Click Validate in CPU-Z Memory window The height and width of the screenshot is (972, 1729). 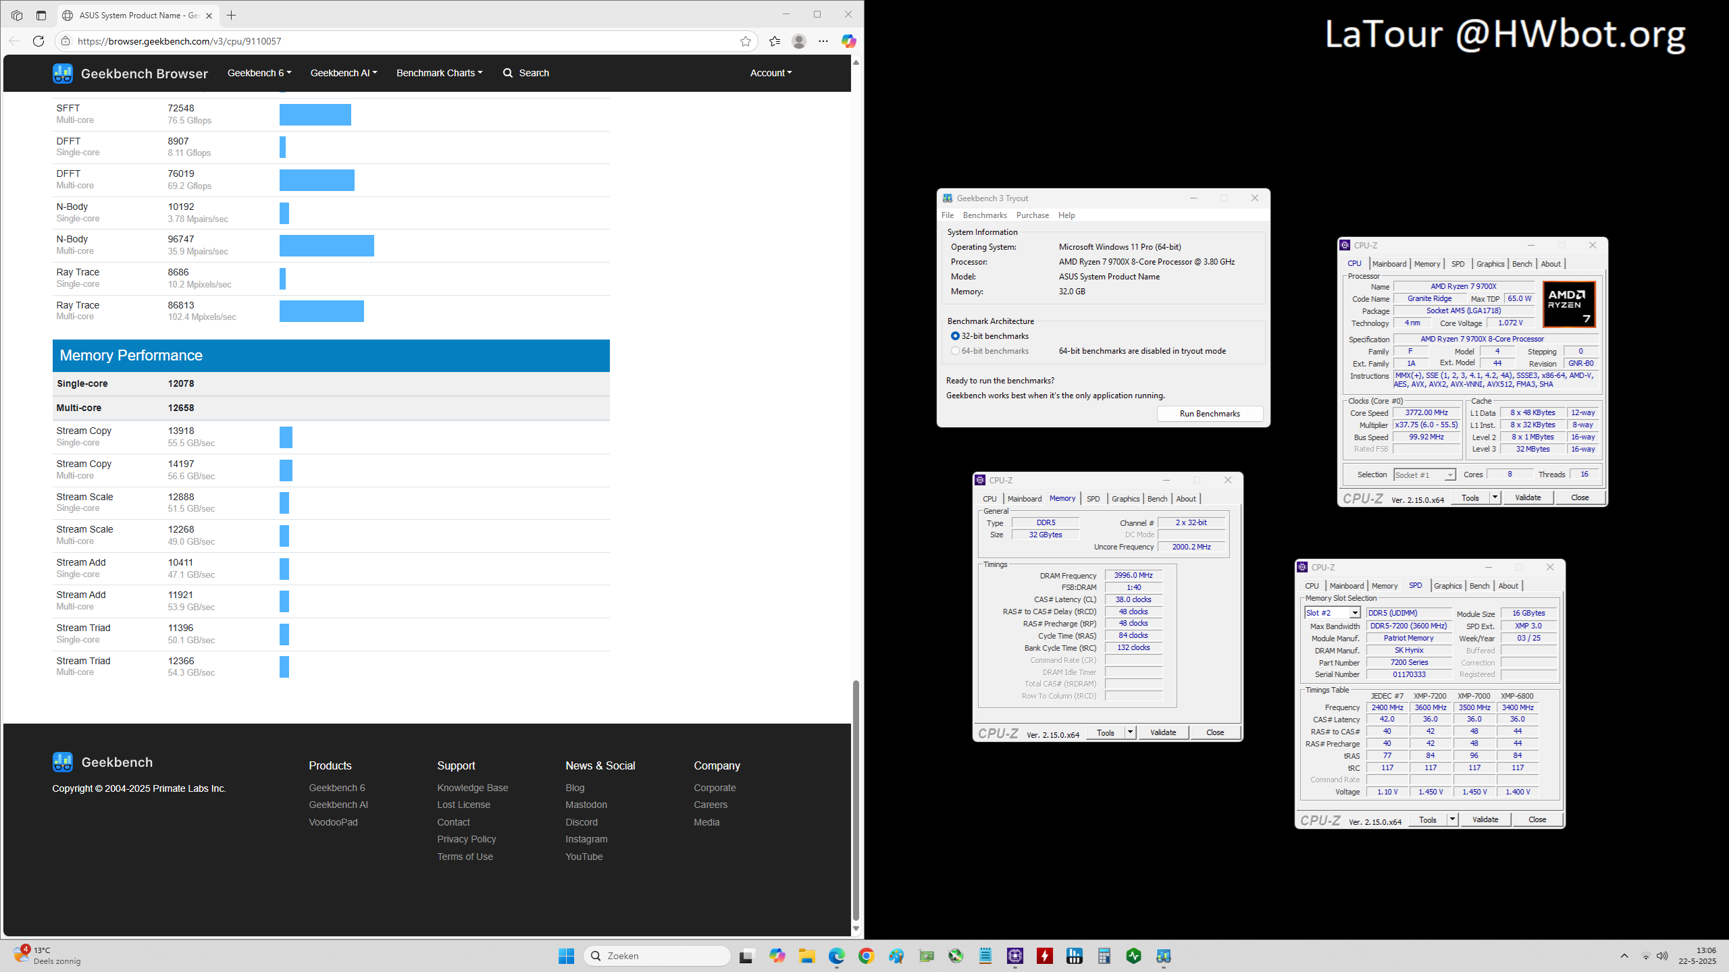click(x=1163, y=732)
